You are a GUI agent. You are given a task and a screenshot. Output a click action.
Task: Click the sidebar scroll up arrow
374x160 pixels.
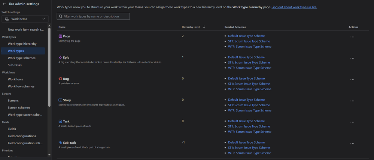point(49,26)
